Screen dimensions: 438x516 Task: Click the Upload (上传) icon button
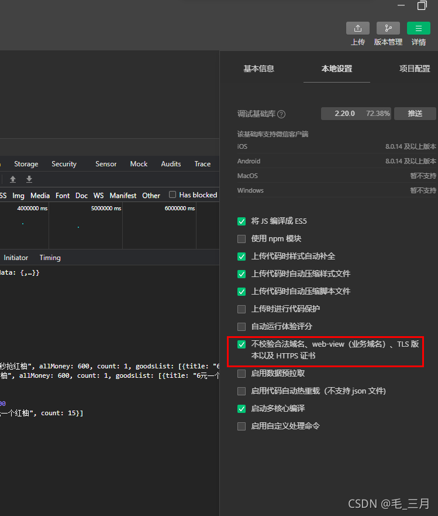point(357,28)
